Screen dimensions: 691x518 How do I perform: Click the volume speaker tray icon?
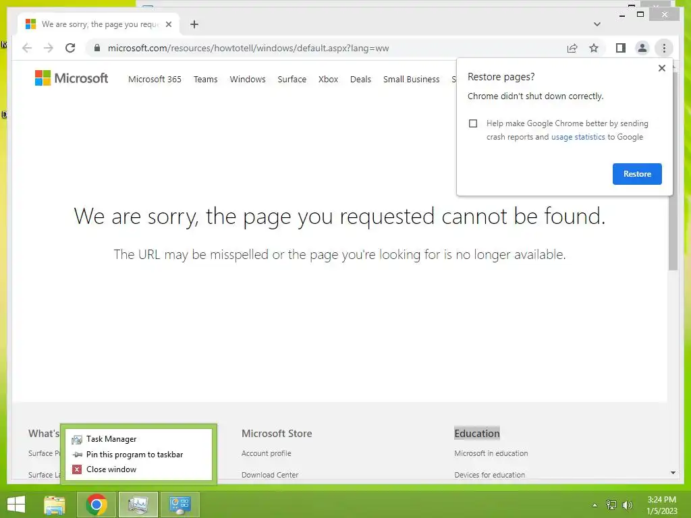coord(627,505)
